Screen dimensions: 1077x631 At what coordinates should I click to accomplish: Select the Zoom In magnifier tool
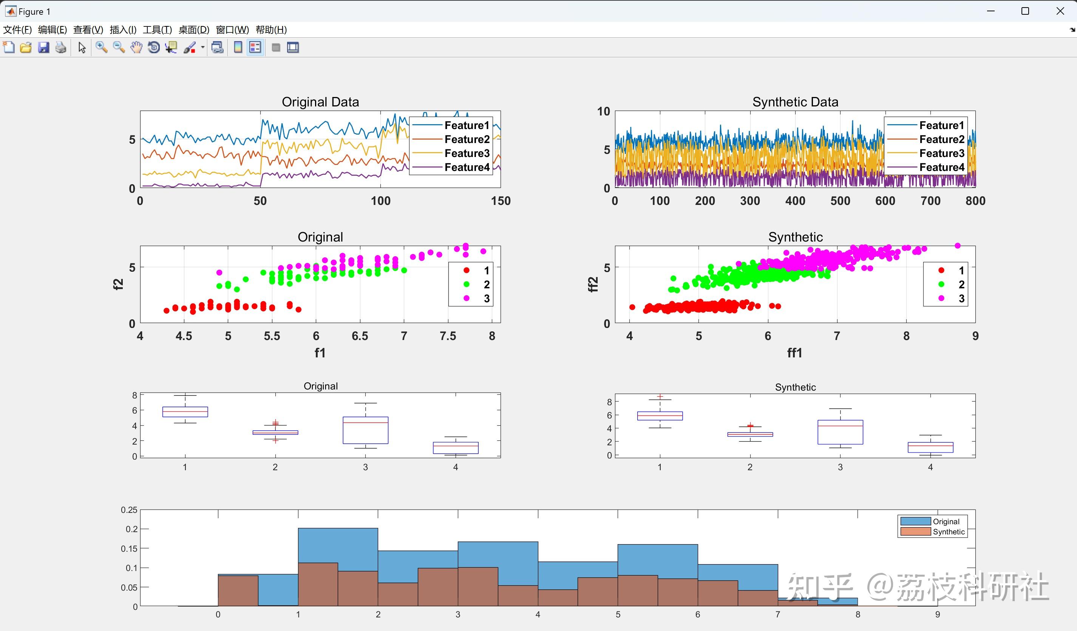(101, 48)
